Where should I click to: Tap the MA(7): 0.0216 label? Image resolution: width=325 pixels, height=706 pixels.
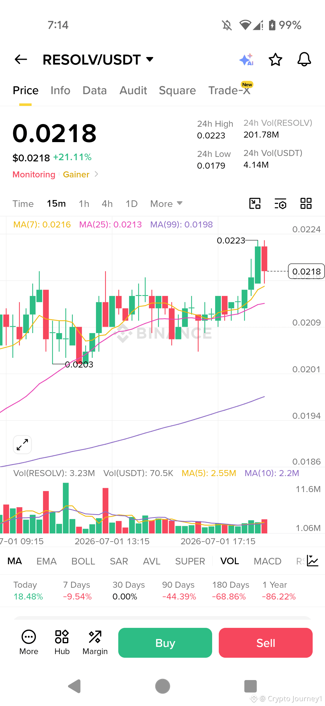[42, 224]
